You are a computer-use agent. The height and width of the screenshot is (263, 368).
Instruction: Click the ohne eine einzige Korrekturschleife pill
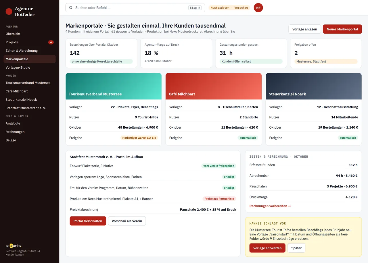(101, 61)
